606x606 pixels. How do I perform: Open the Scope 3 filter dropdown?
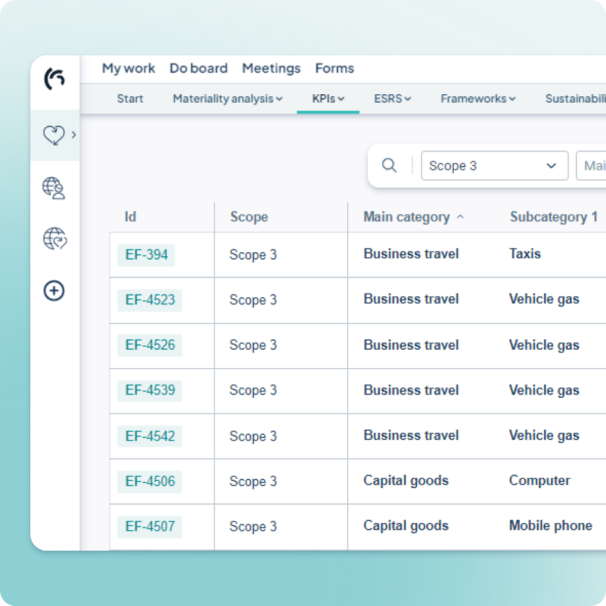(x=494, y=166)
